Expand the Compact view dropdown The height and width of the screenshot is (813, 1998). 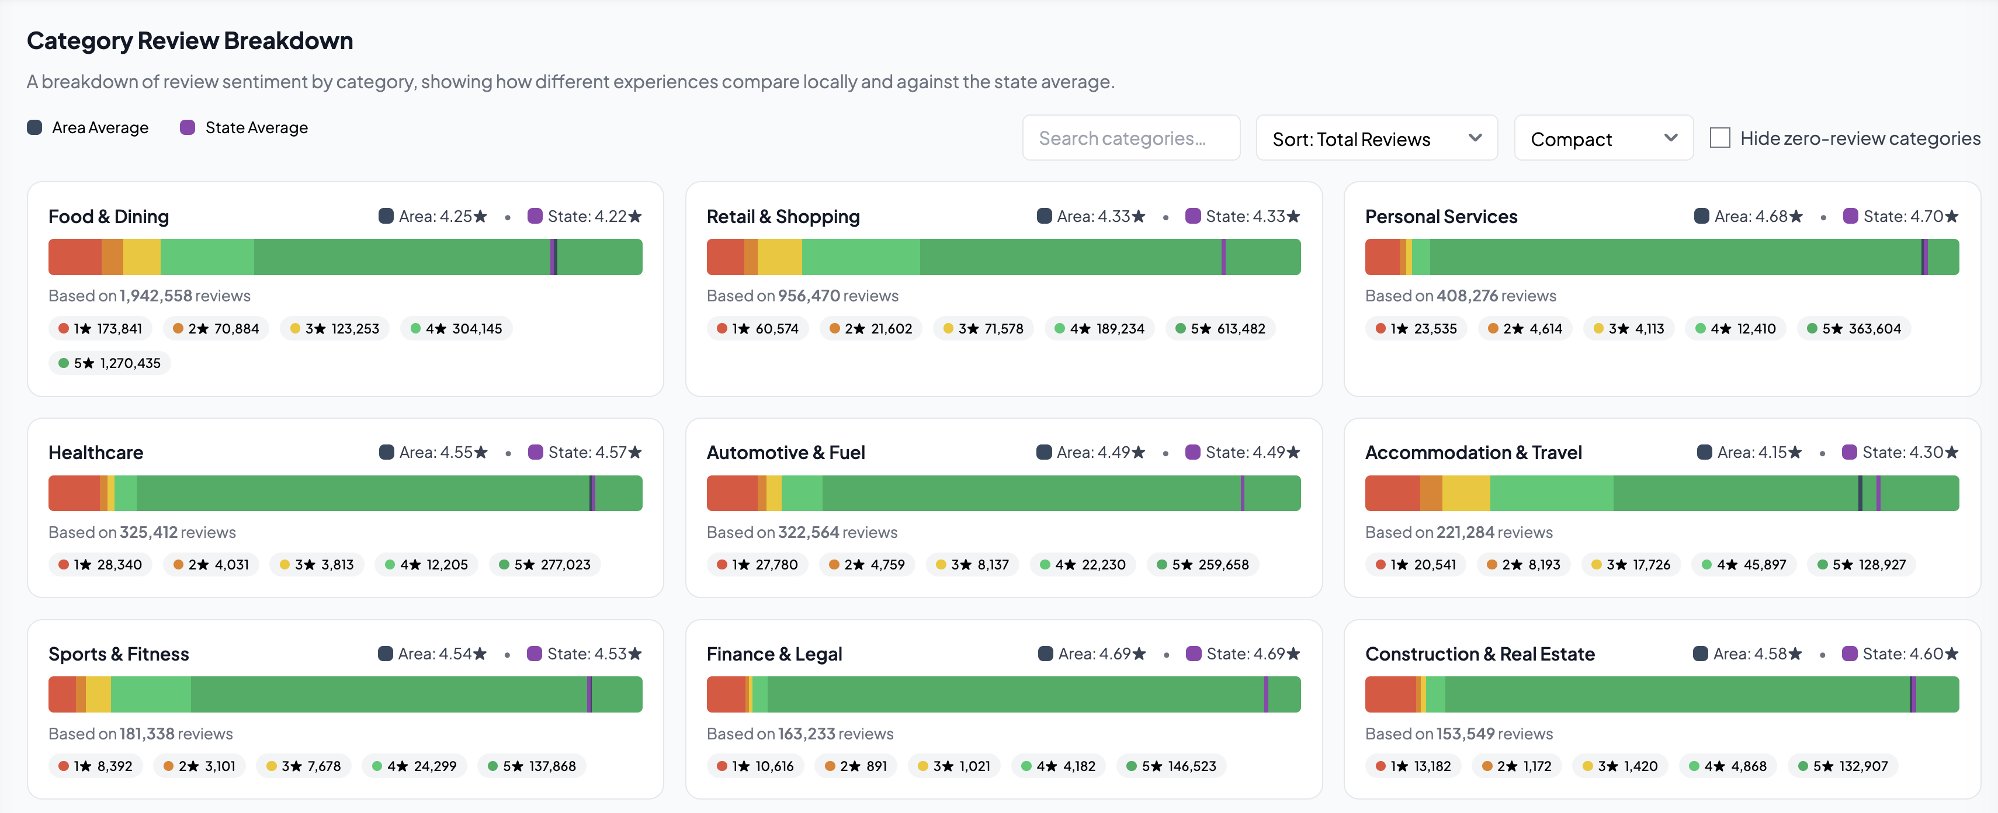click(x=1602, y=138)
